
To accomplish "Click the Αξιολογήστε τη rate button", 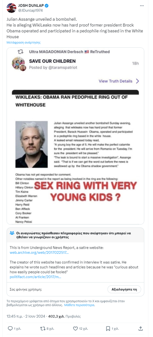I will 124,289.
